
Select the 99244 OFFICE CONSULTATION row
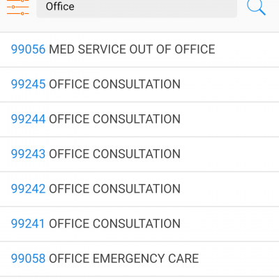pyautogui.click(x=139, y=119)
